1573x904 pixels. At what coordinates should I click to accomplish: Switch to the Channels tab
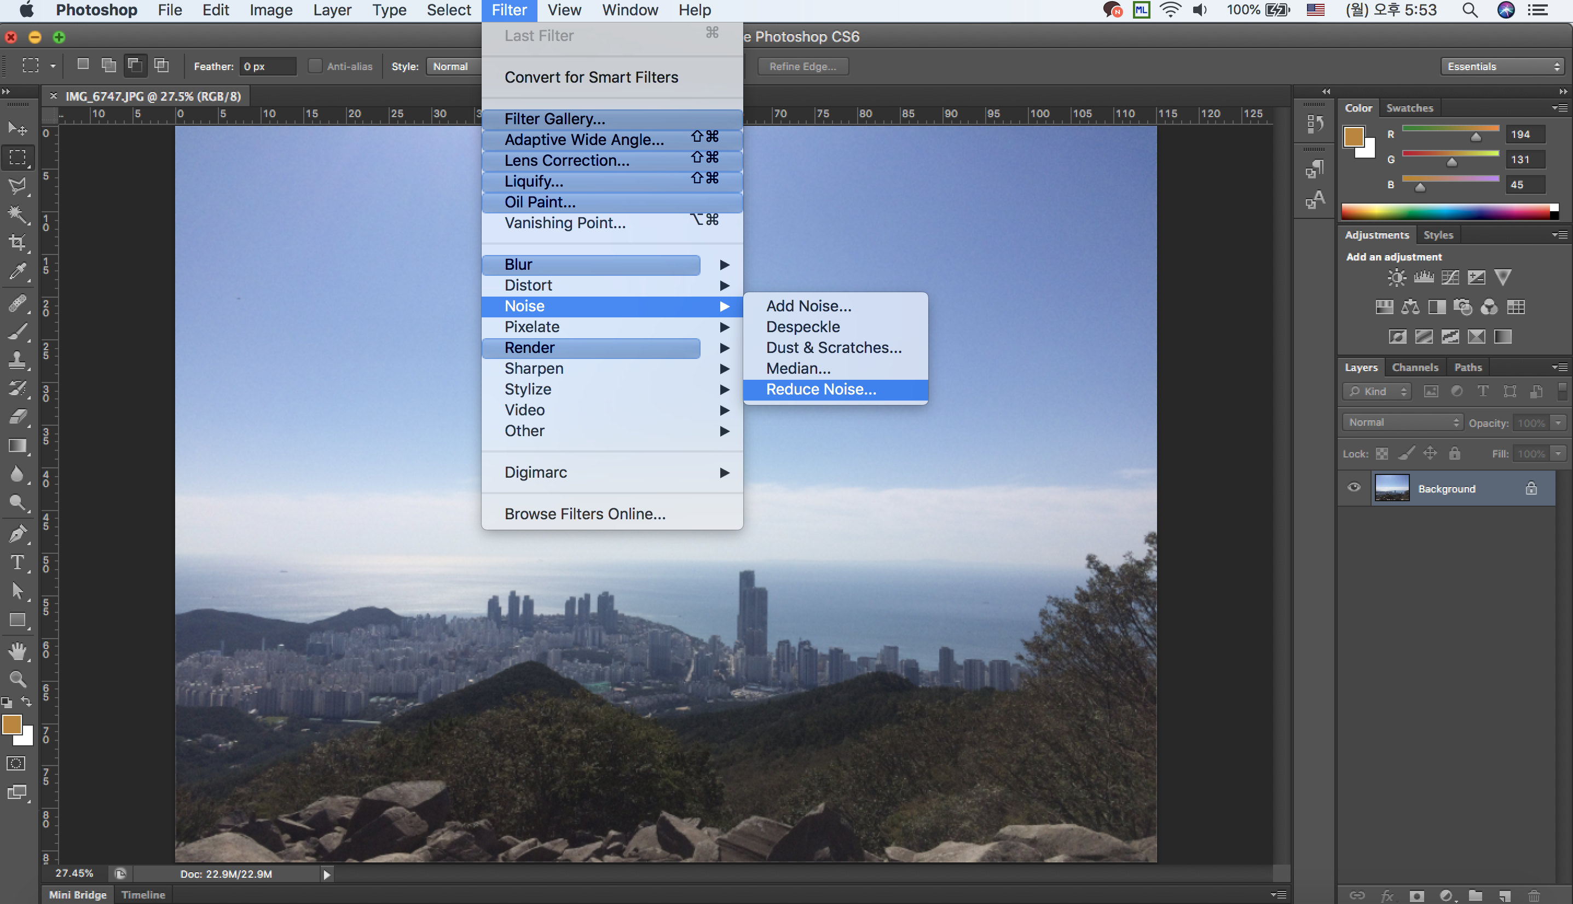pos(1415,368)
